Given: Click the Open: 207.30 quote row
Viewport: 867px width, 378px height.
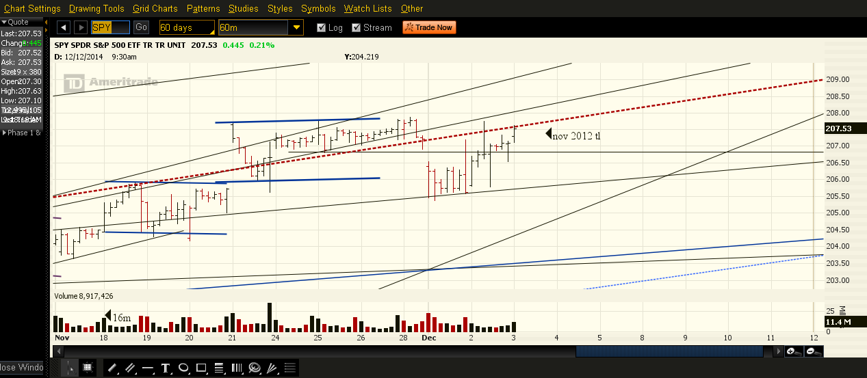Looking at the screenshot, I should (22, 81).
